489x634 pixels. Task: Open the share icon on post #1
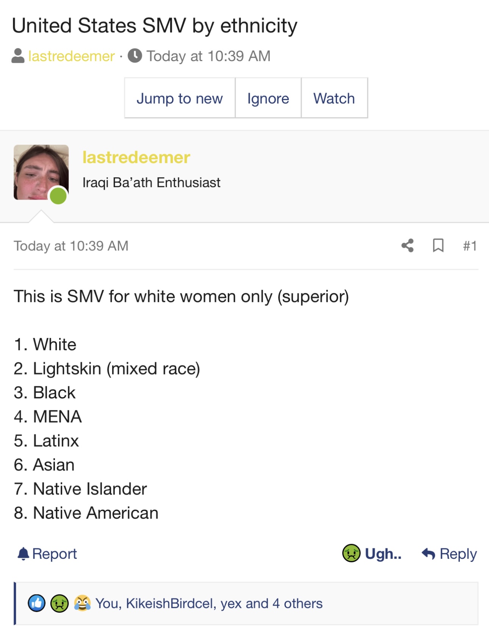[x=407, y=245]
